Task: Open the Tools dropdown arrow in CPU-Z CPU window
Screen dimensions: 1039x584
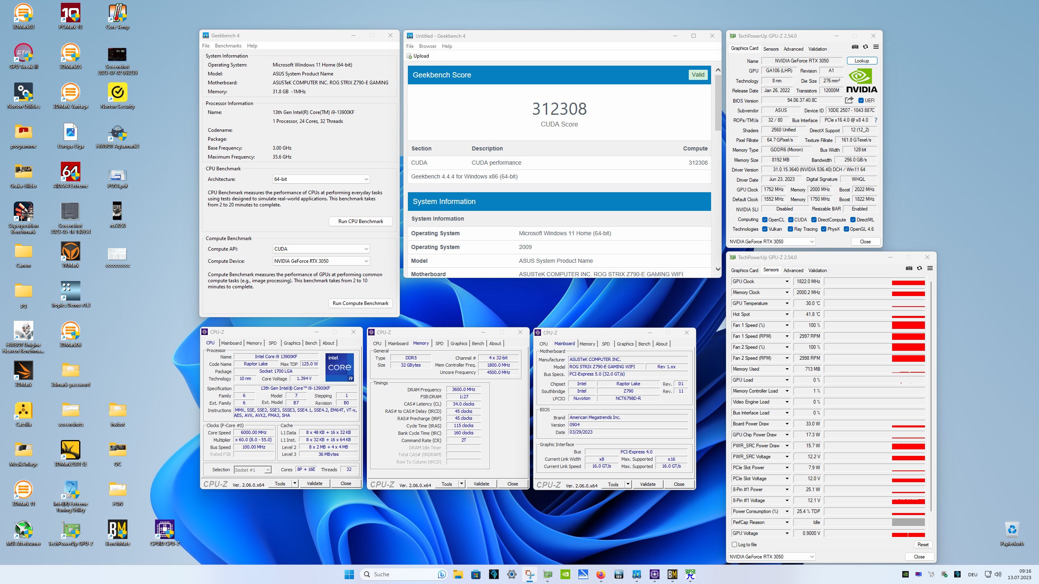Action: coord(295,483)
